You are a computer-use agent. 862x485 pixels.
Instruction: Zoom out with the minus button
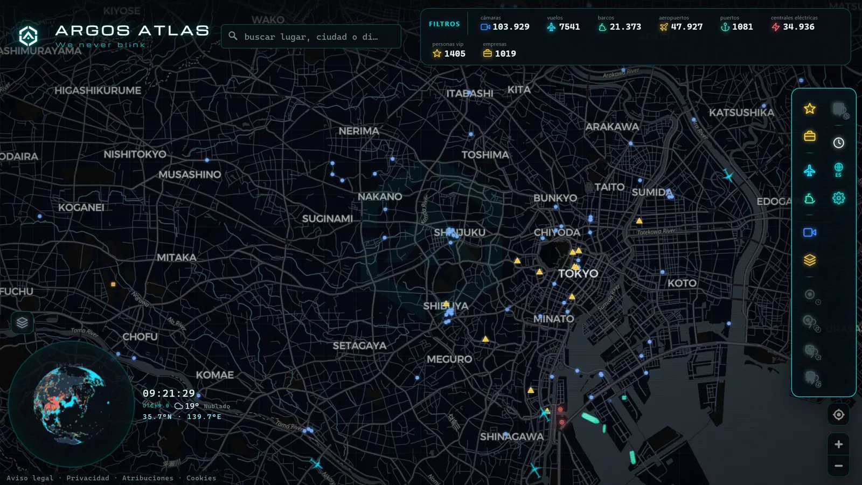tap(838, 466)
